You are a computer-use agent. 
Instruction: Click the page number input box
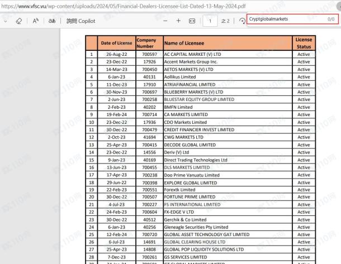[210, 21]
